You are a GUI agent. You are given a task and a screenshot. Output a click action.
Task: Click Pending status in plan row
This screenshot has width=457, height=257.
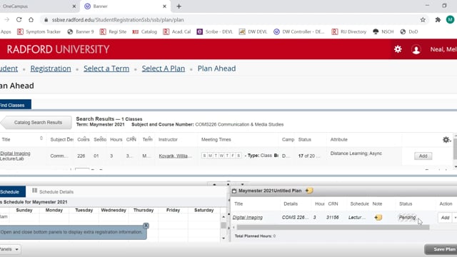point(407,217)
